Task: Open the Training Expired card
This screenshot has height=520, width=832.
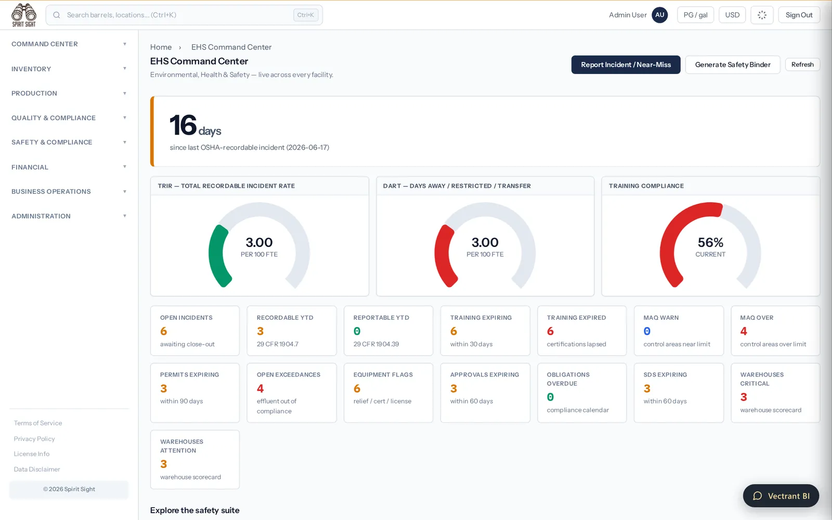Action: 582,331
